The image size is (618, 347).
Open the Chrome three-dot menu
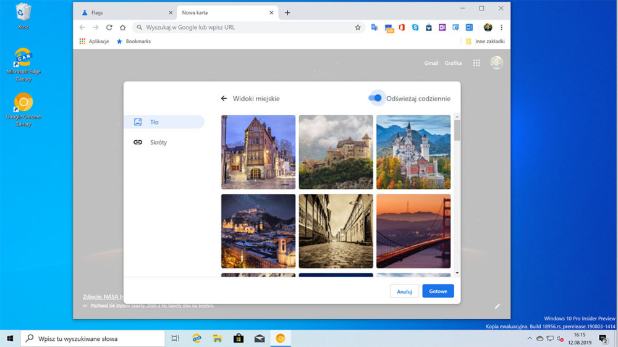tap(501, 28)
